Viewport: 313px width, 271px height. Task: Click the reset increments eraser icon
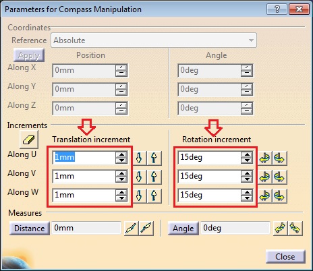tap(29, 140)
